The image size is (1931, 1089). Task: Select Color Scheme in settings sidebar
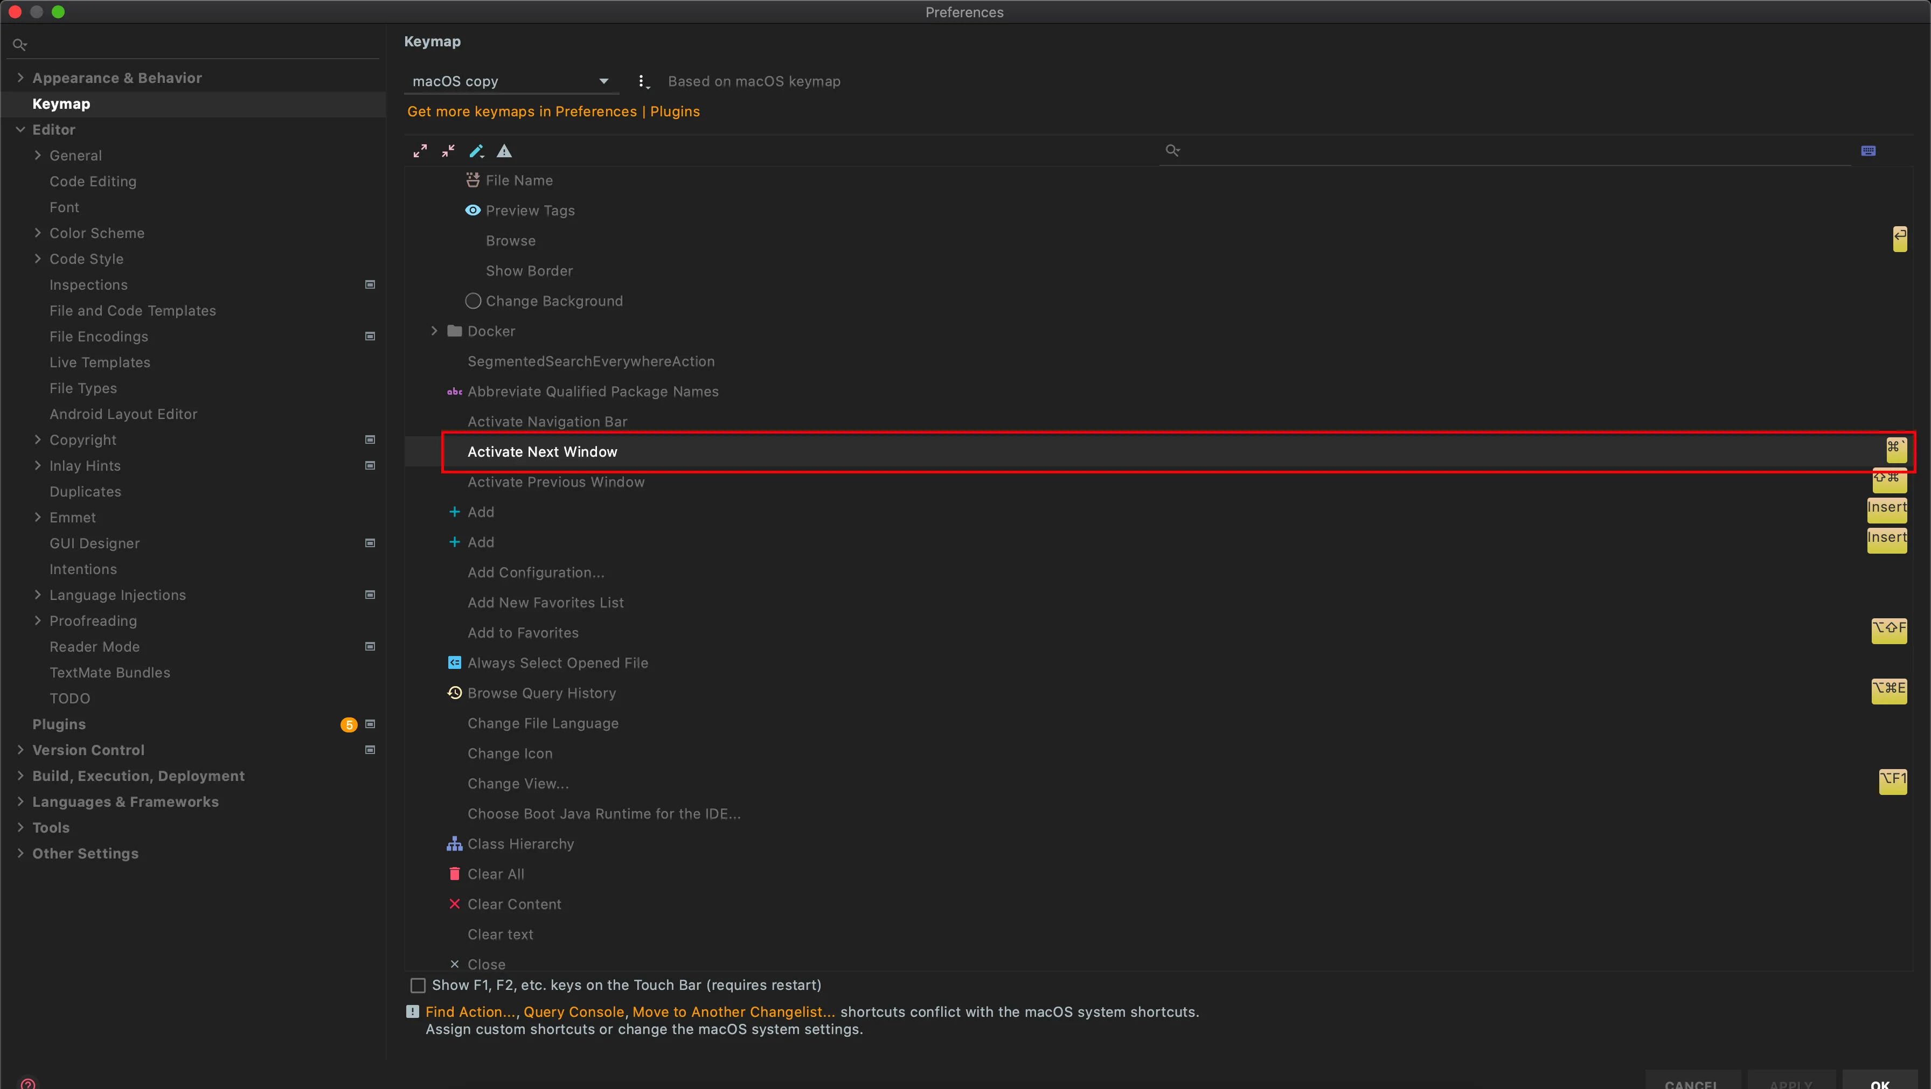click(x=96, y=233)
